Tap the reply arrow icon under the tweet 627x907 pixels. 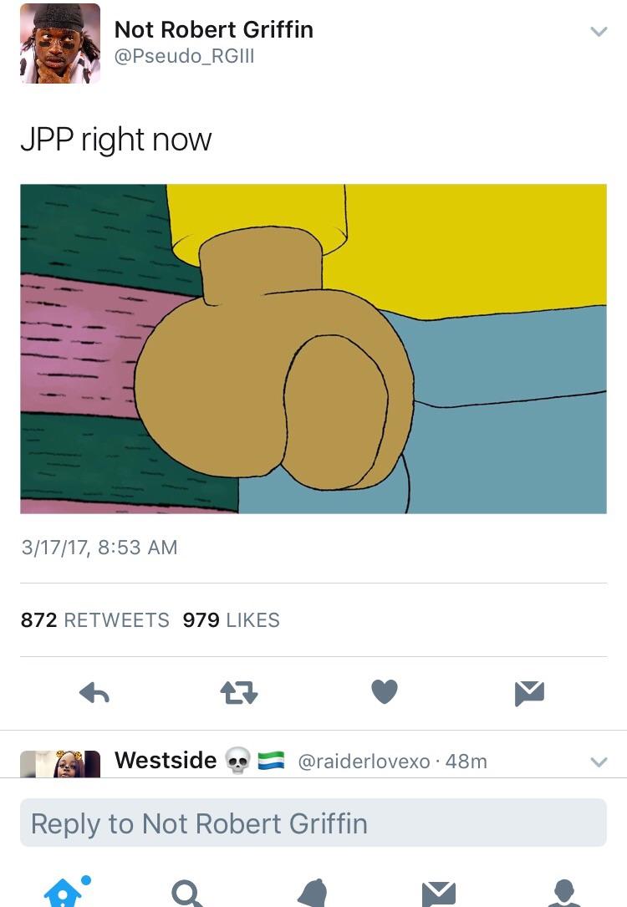(94, 692)
